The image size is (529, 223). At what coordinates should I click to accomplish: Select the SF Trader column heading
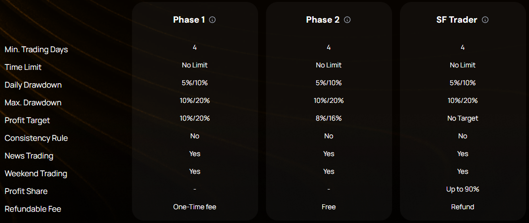[457, 20]
